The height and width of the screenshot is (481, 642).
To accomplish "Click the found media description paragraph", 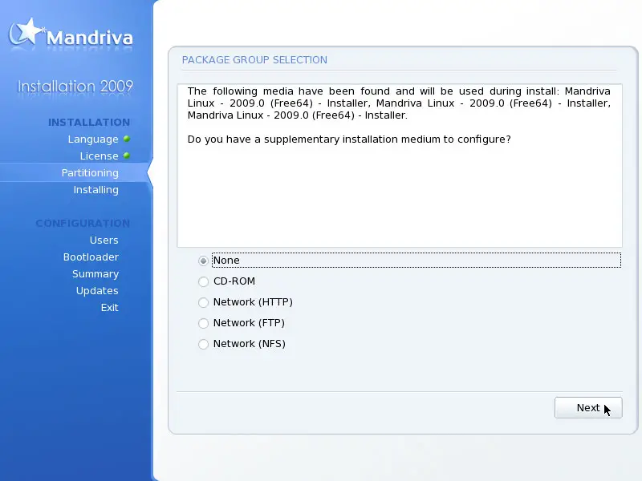I will tap(399, 103).
